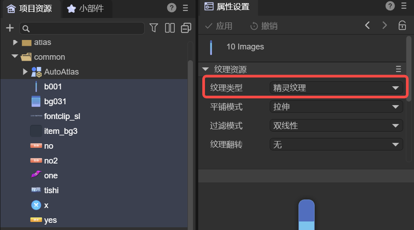Go forward with the right arrow icon

(x=384, y=26)
